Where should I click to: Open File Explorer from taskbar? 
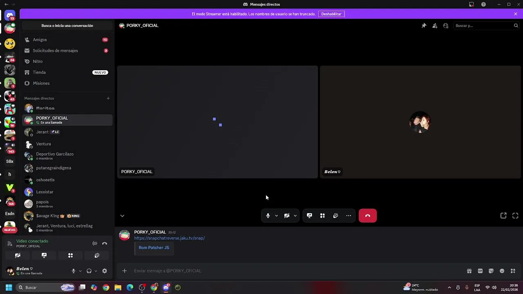[118, 287]
